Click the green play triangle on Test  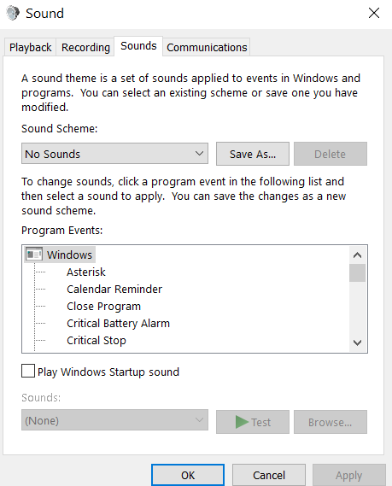(242, 422)
